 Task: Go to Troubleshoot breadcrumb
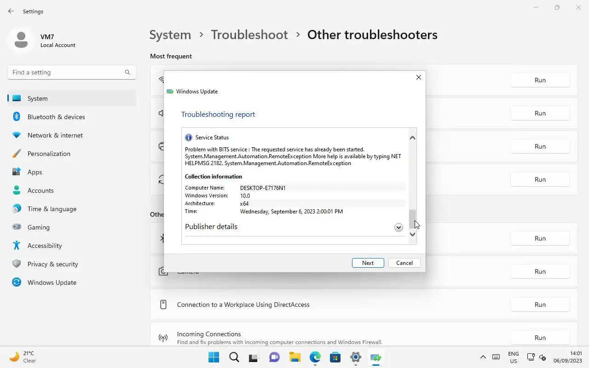[249, 35]
